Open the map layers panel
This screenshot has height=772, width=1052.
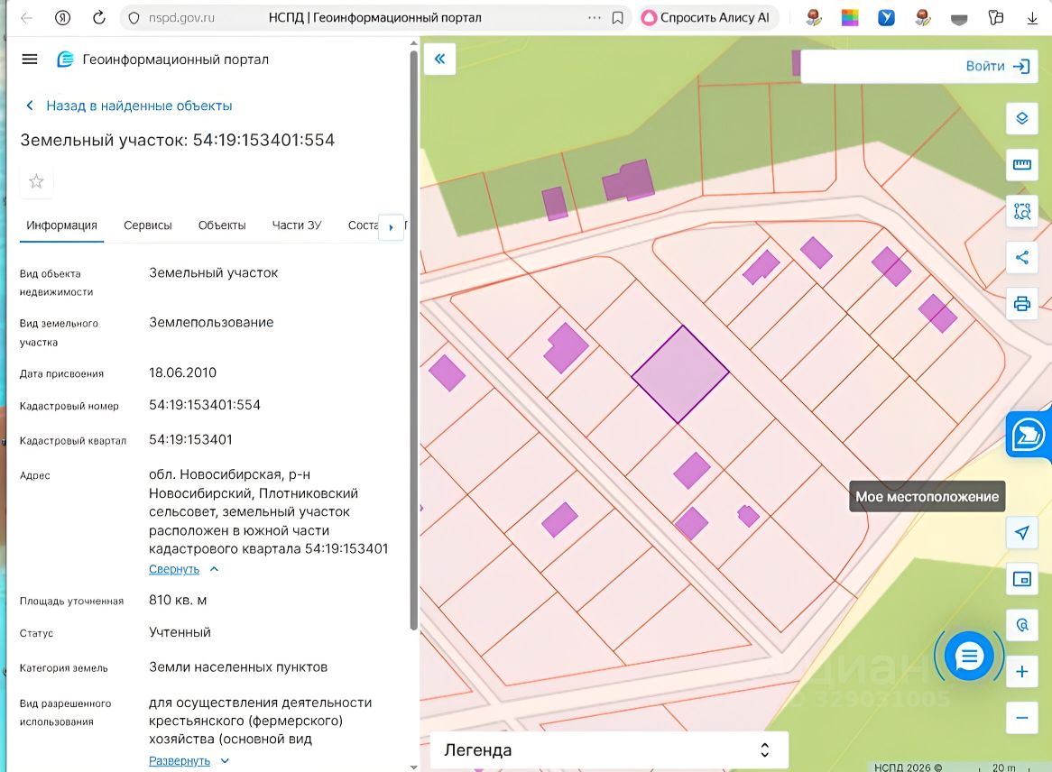coord(1021,118)
